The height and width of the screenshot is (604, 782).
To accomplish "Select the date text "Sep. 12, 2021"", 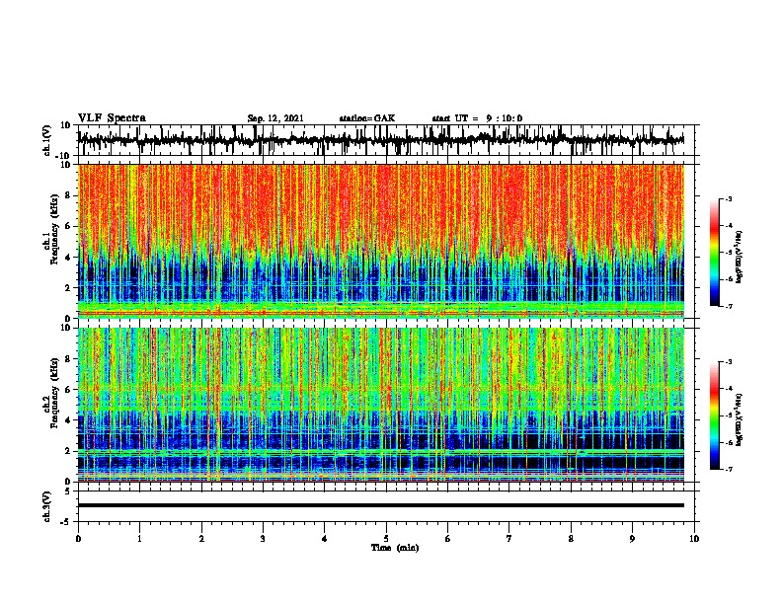I will pyautogui.click(x=275, y=118).
